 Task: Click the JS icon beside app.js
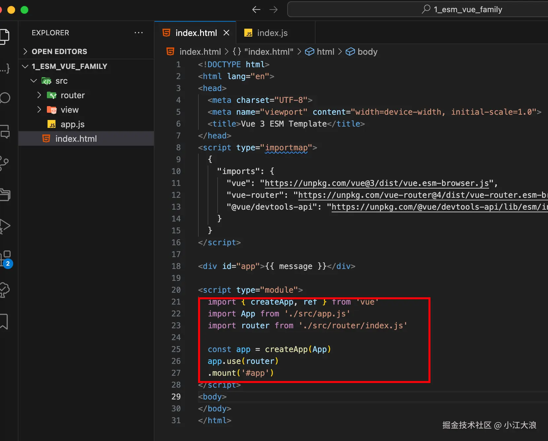[x=51, y=124]
